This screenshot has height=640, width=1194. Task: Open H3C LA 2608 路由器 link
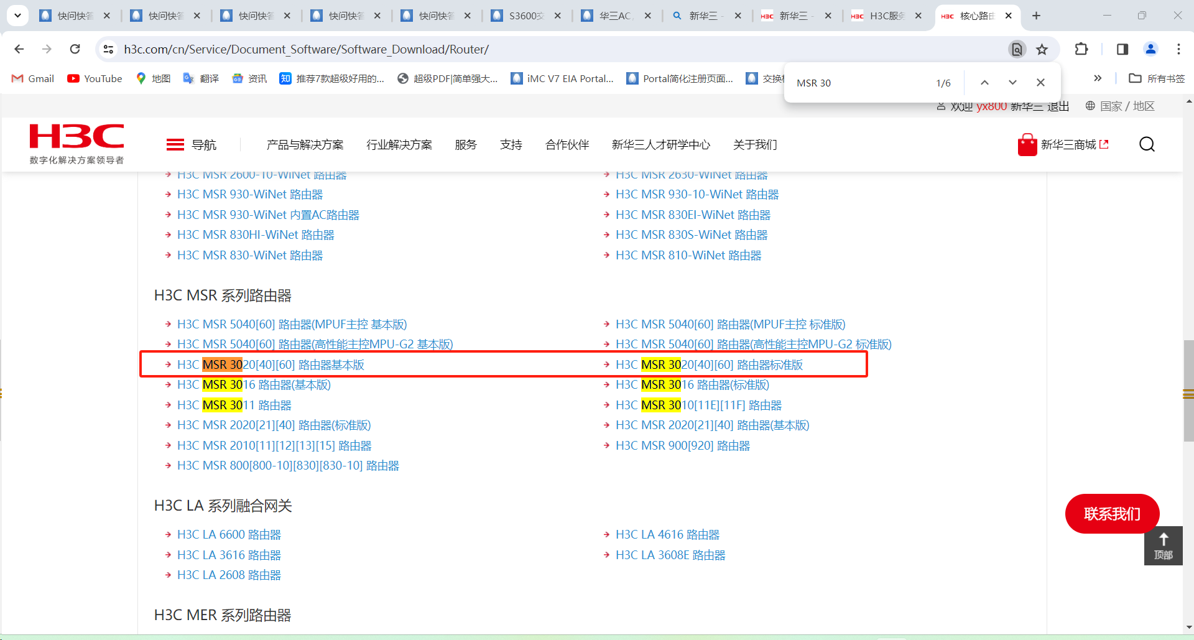click(x=229, y=575)
